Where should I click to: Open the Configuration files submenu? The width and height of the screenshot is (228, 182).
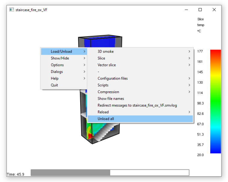pyautogui.click(x=140, y=78)
